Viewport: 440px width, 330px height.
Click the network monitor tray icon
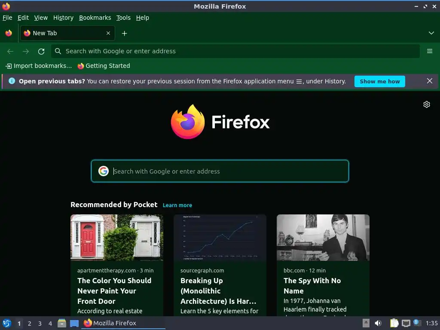tap(406, 323)
